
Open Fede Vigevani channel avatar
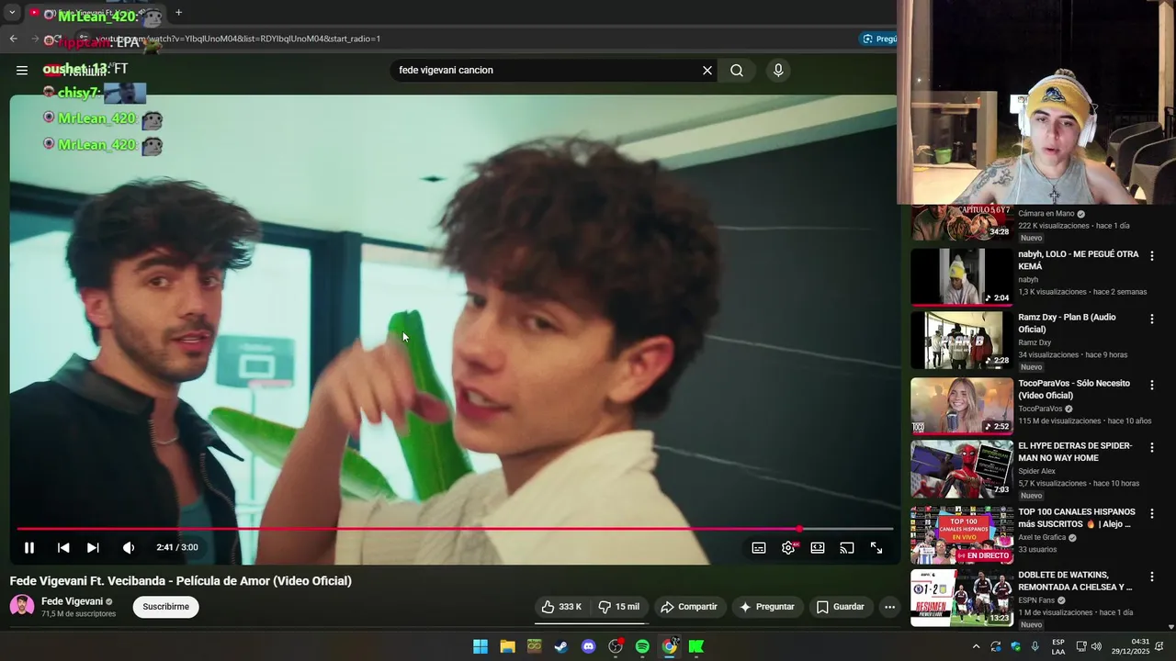click(x=22, y=607)
